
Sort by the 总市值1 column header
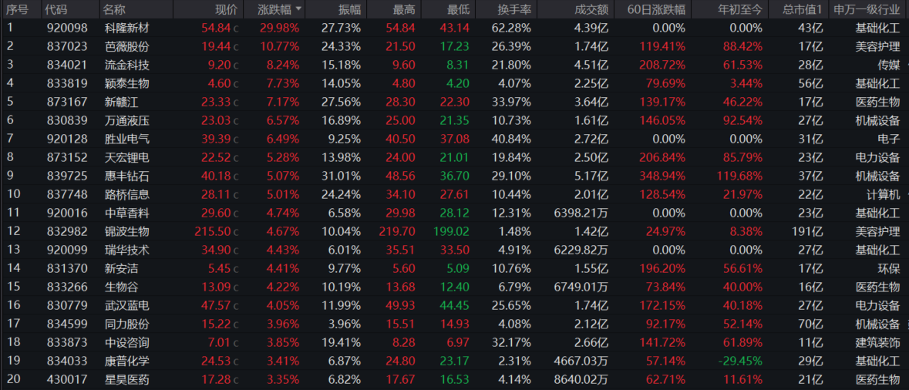click(803, 9)
